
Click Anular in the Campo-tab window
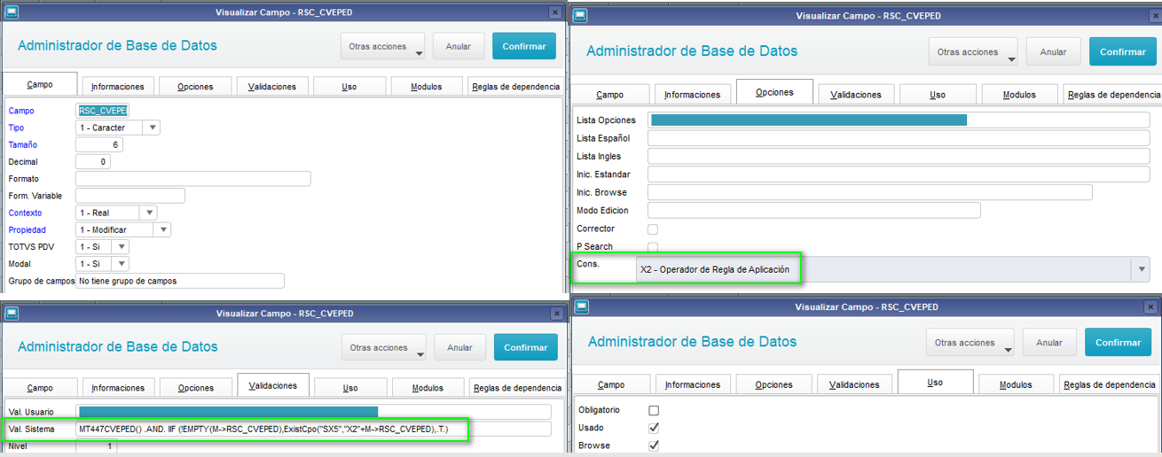click(458, 46)
